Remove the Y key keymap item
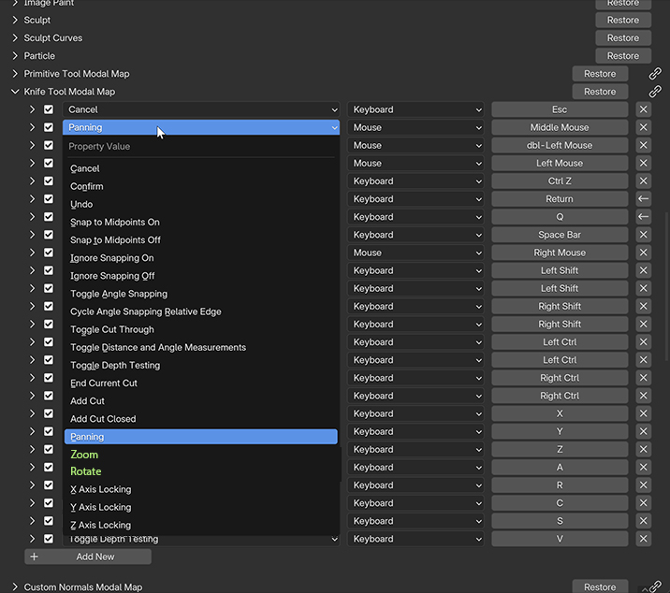Viewport: 670px width, 593px height. tap(643, 432)
